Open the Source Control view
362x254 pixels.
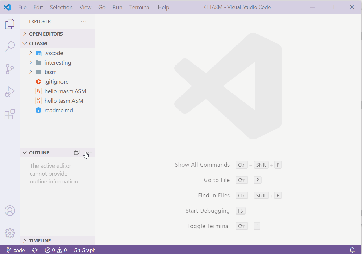pos(10,69)
